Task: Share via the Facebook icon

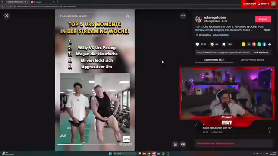Action: pos(265,44)
